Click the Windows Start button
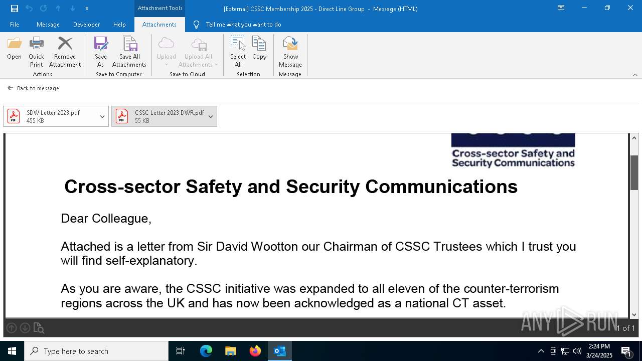 coord(12,351)
